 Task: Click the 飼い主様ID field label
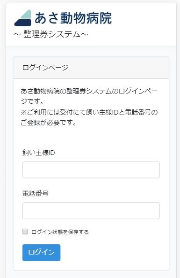[x=39, y=153]
